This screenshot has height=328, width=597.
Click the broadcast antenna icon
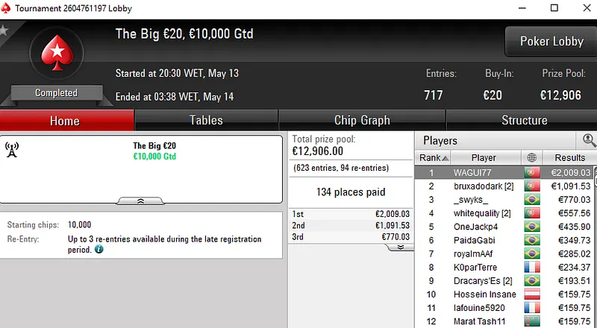click(12, 150)
